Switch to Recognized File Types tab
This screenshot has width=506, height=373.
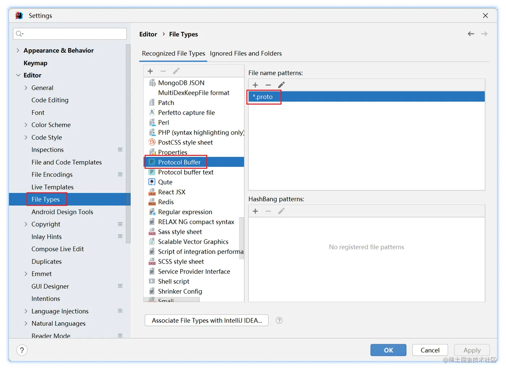pyautogui.click(x=173, y=53)
